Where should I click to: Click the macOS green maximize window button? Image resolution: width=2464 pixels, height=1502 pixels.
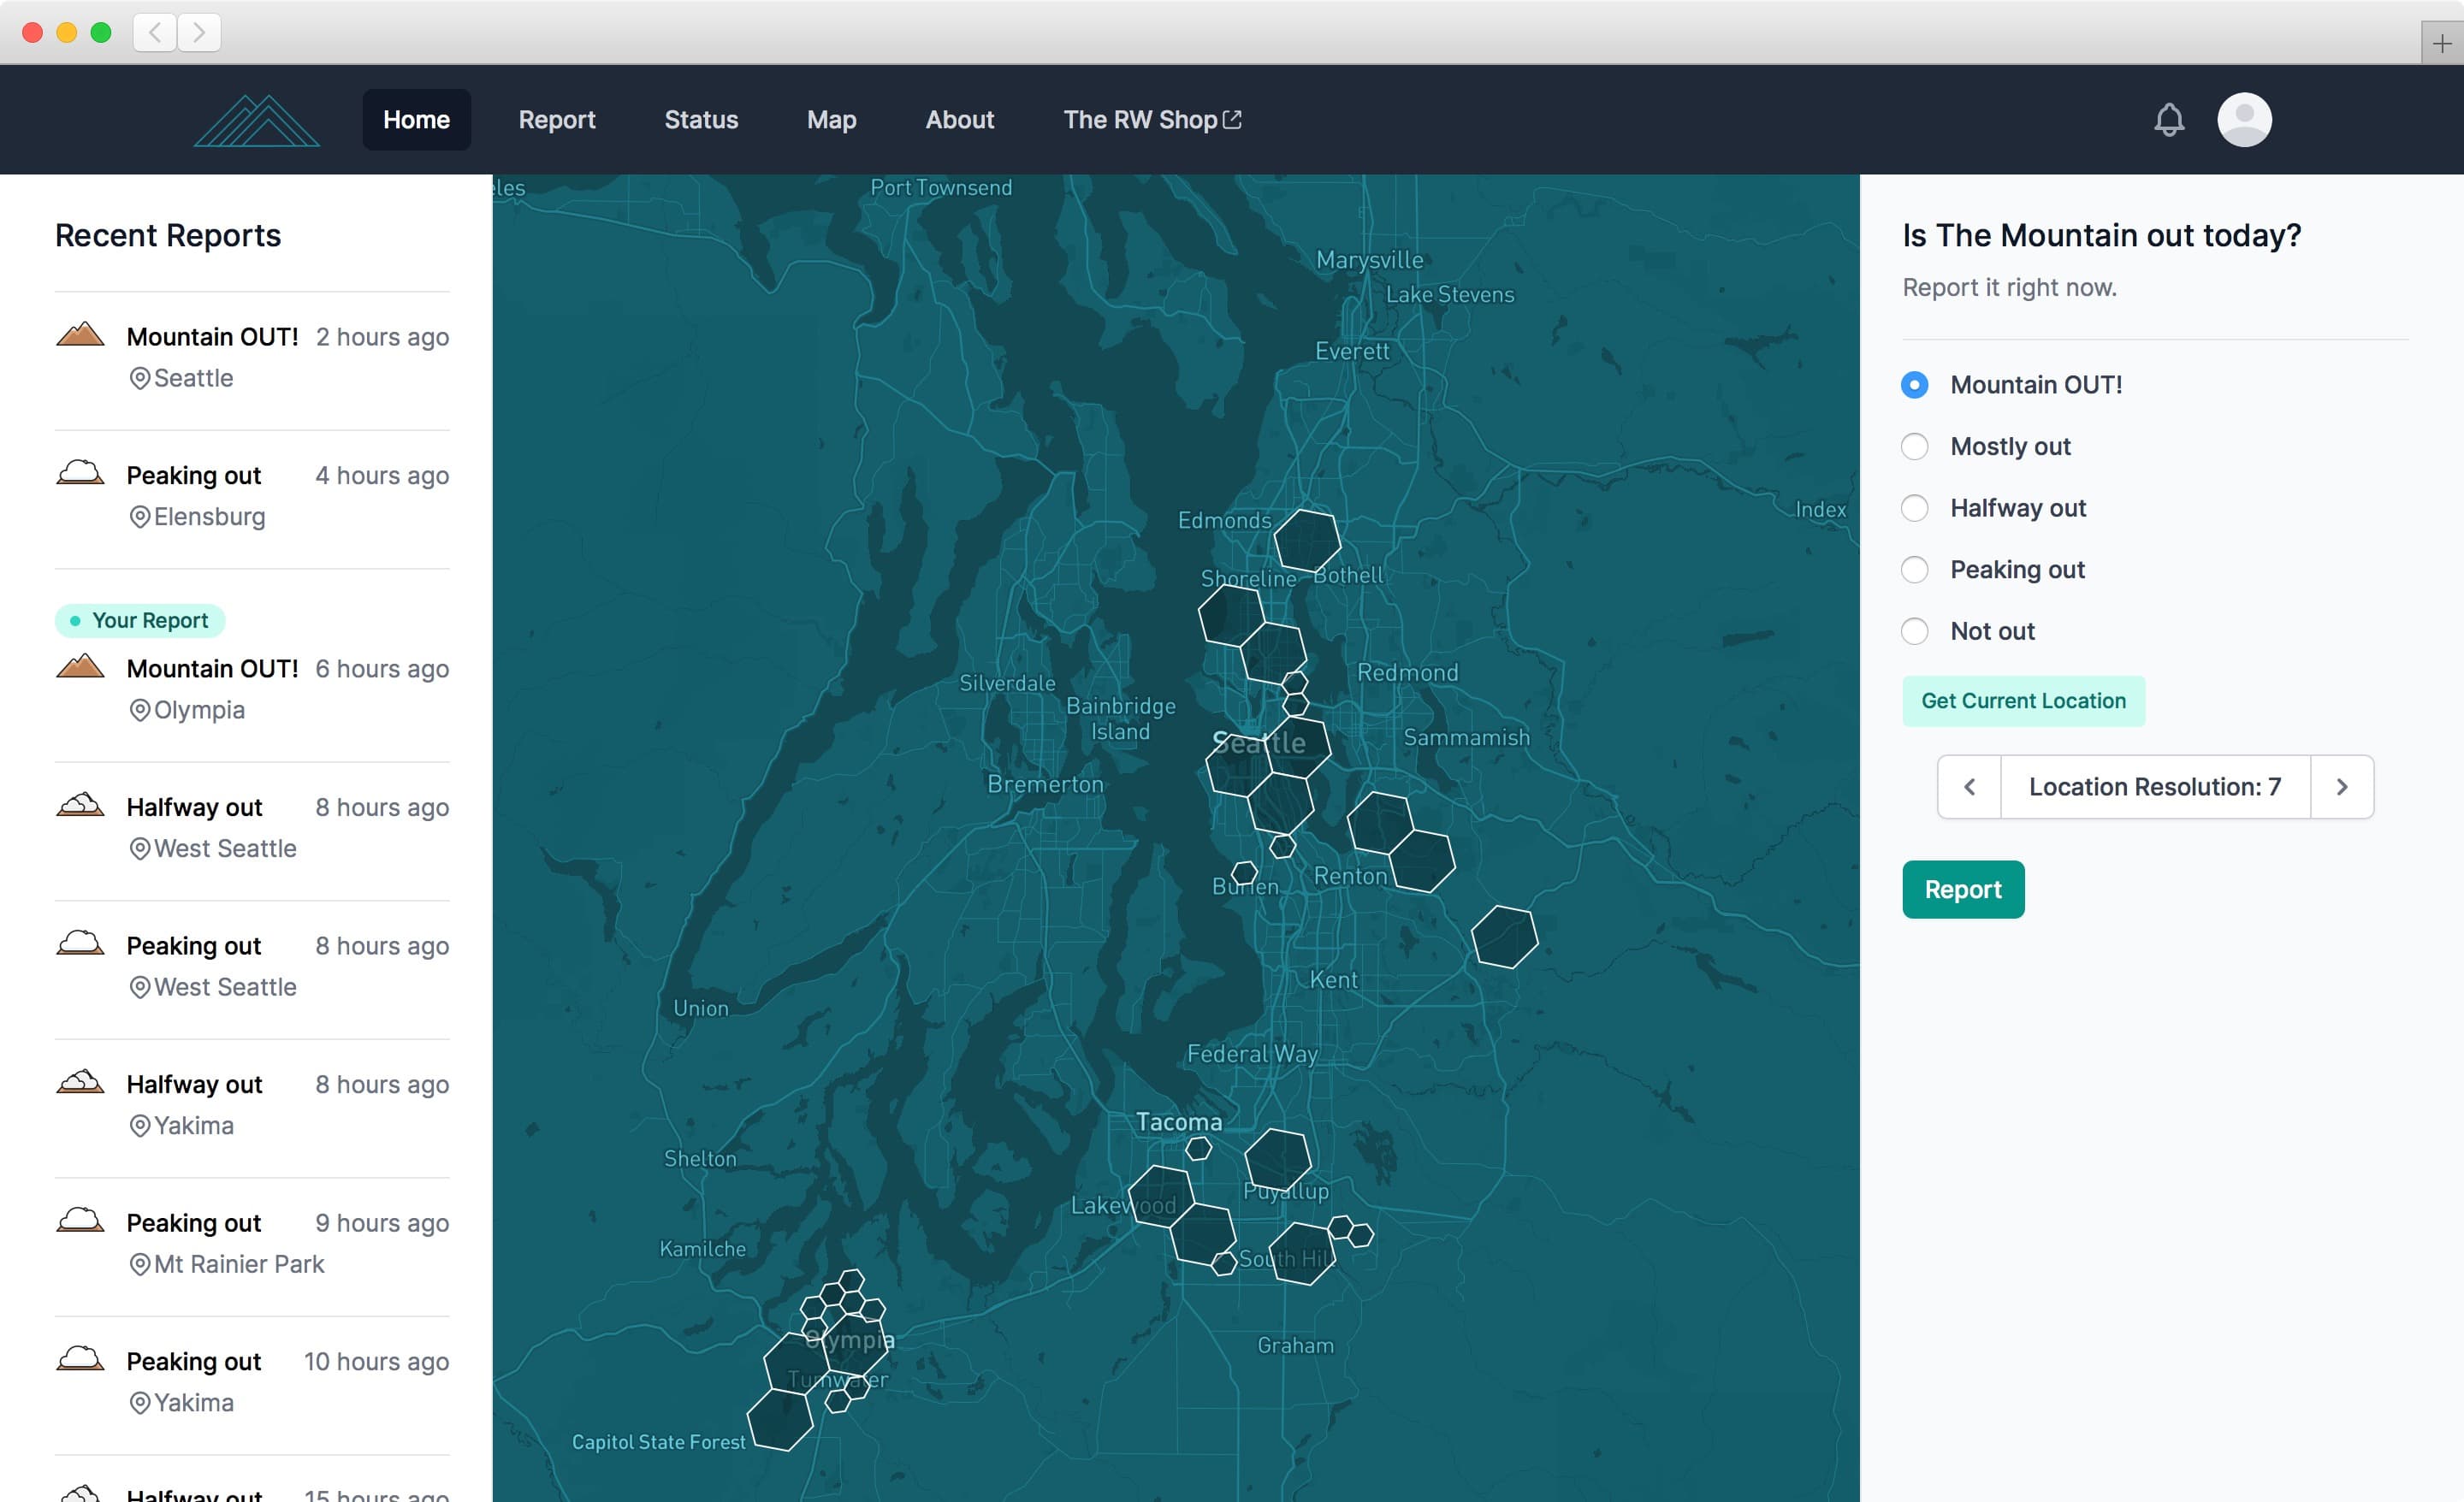tap(101, 32)
